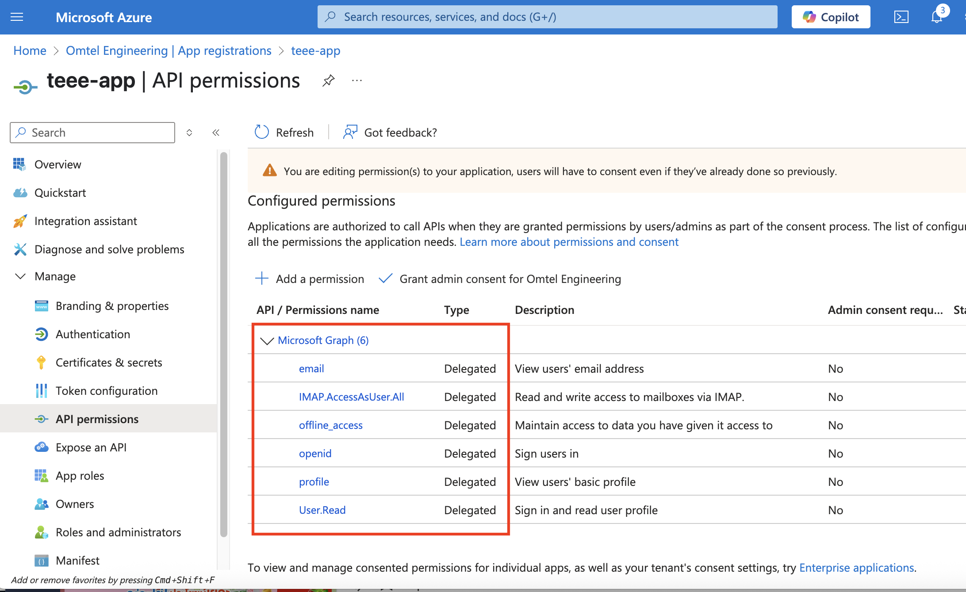Click the Token configuration bars icon
Viewport: 966px width, 592px height.
[x=41, y=391]
